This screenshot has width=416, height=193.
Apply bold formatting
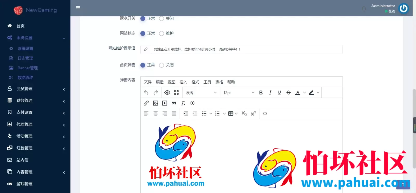[261, 92]
